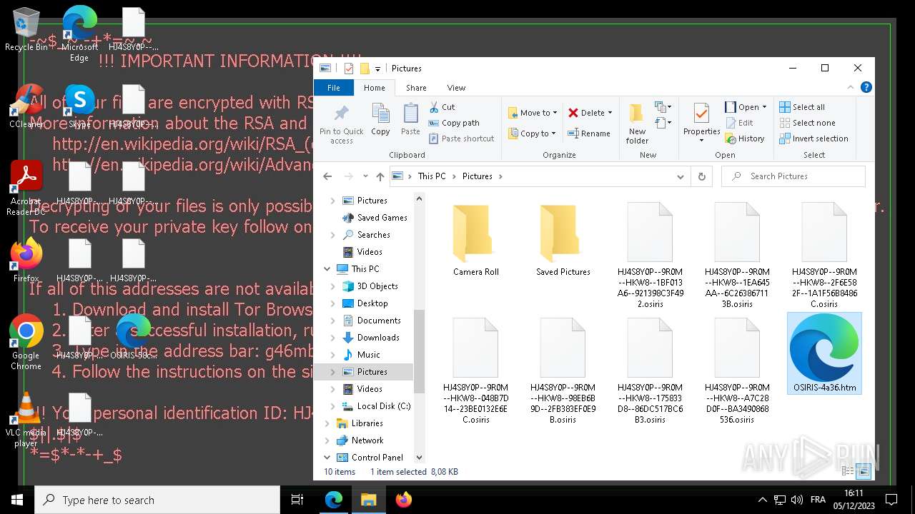The image size is (915, 514).
Task: Open Explorer Help question mark icon
Action: (866, 88)
